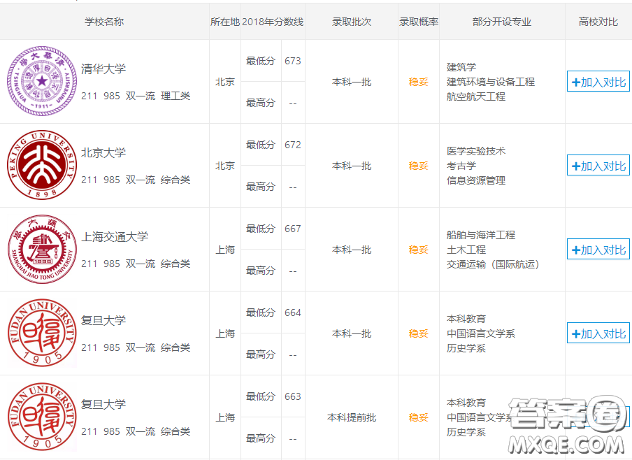Click 航空航天工程 major text
This screenshot has width=632, height=460.
pos(476,96)
